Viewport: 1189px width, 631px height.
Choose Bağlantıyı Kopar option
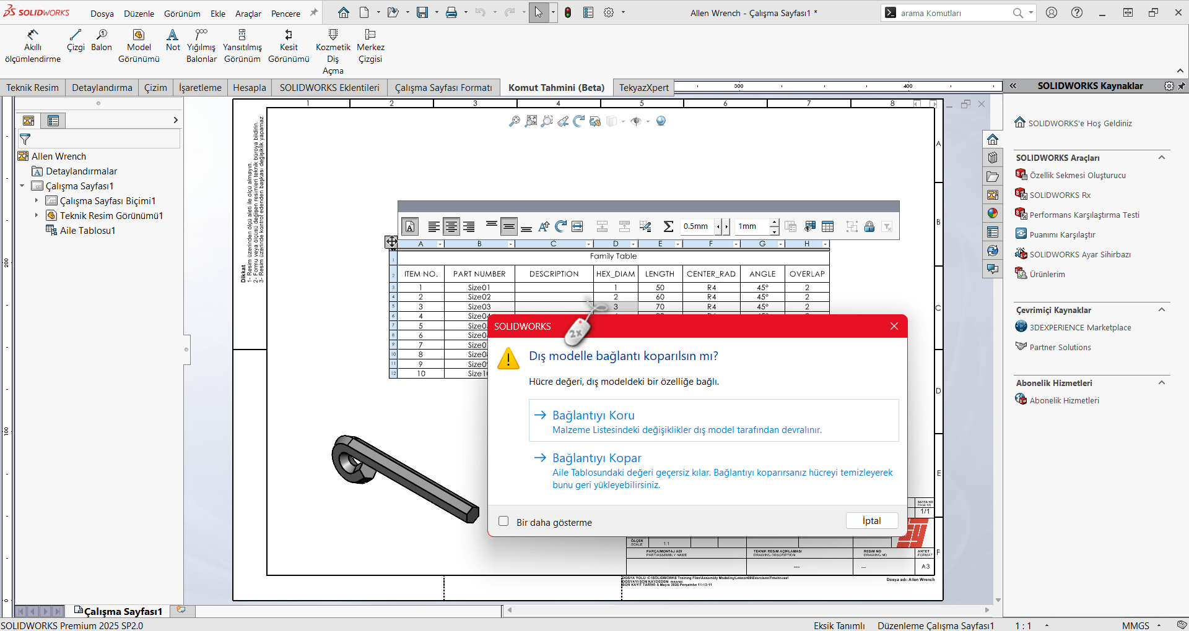tap(713, 471)
